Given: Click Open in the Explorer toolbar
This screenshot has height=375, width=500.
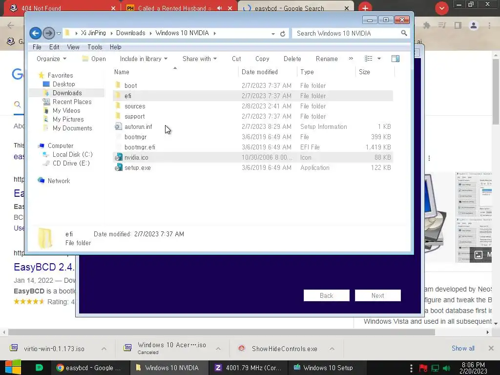Looking at the screenshot, I should click(x=94, y=59).
